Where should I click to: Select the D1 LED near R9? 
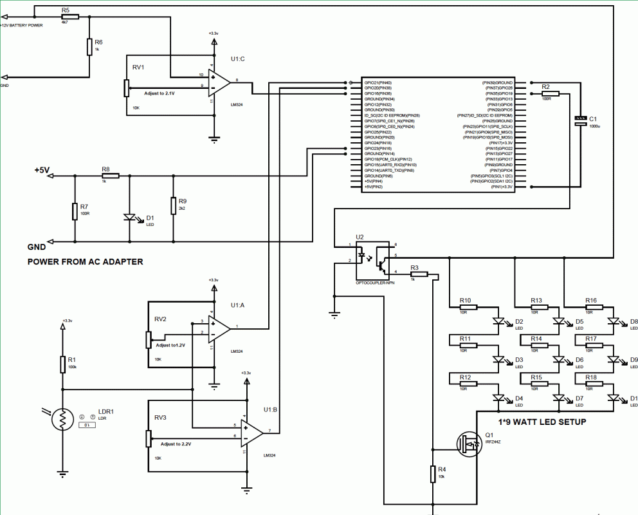(x=131, y=218)
